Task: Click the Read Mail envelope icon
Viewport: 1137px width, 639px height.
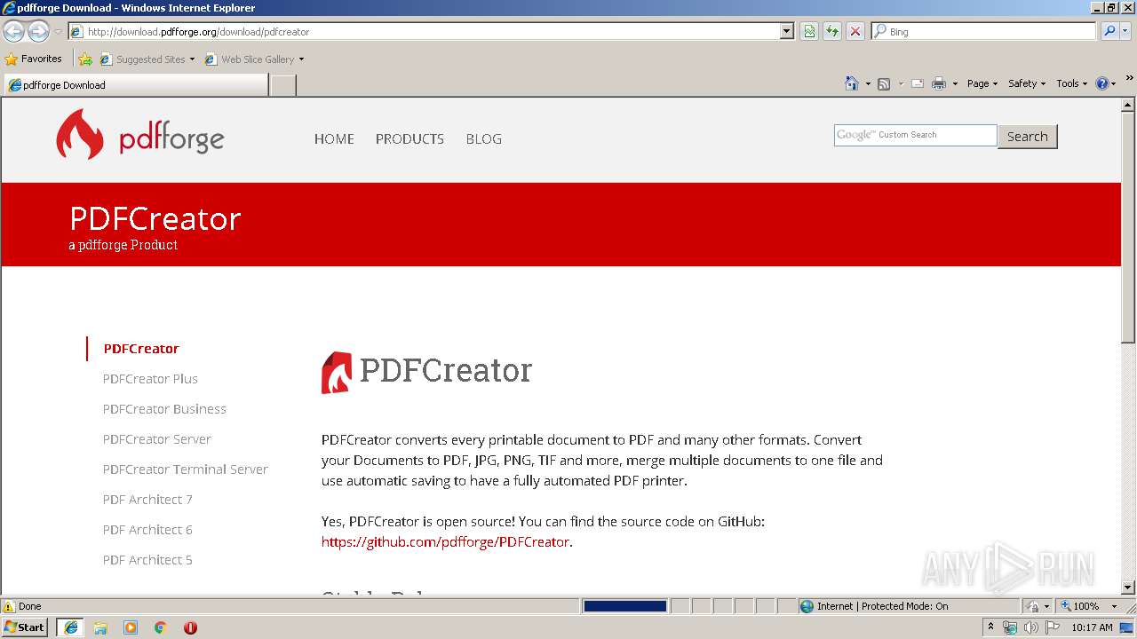Action: coord(918,83)
